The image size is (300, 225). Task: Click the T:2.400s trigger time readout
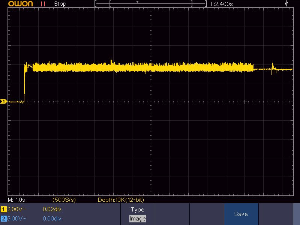coord(221,4)
